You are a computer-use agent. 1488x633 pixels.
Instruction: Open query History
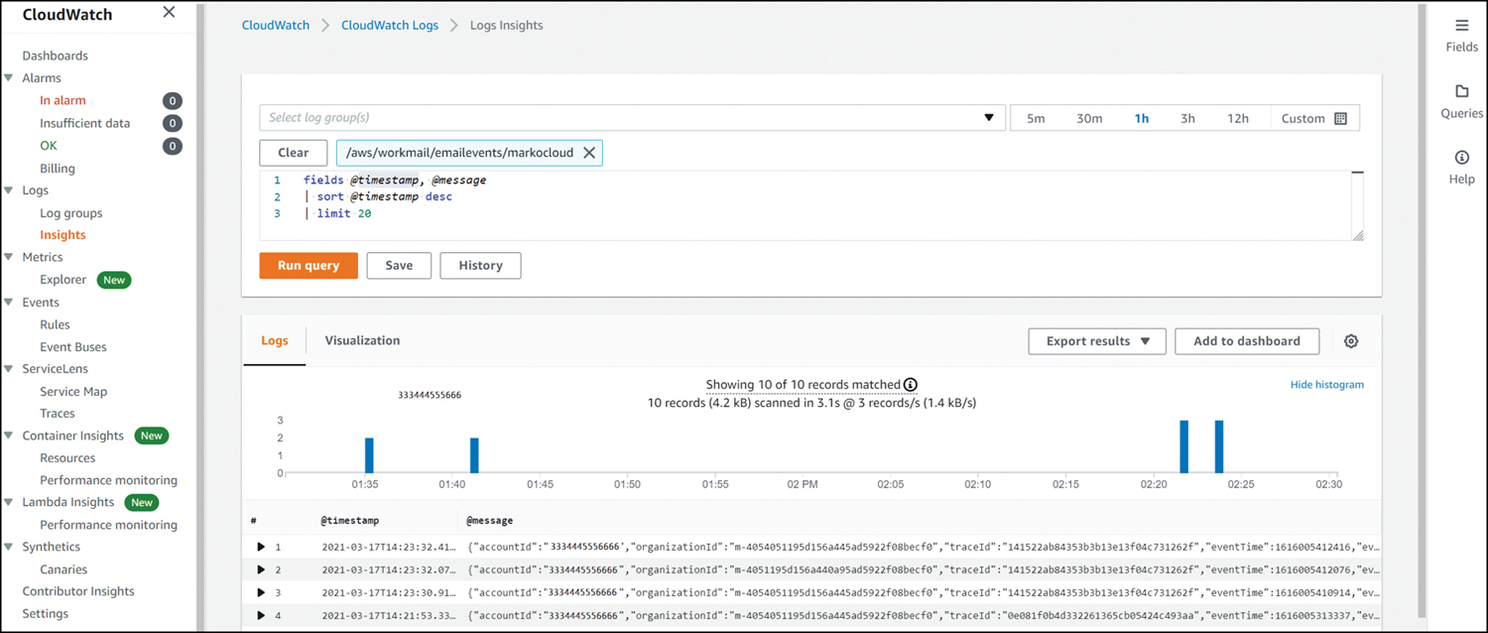pyautogui.click(x=480, y=266)
